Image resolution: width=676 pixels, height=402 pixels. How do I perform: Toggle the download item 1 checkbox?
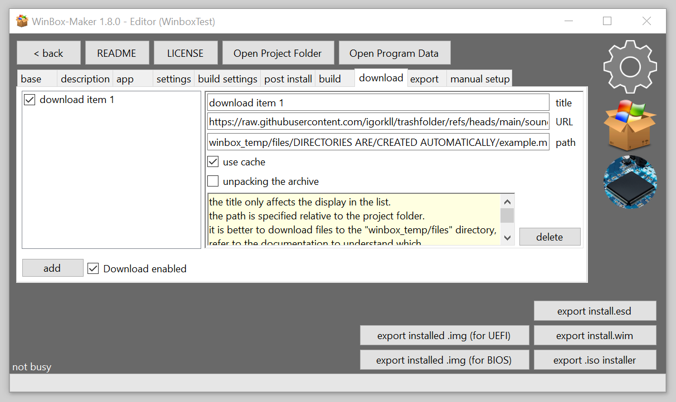coord(30,100)
